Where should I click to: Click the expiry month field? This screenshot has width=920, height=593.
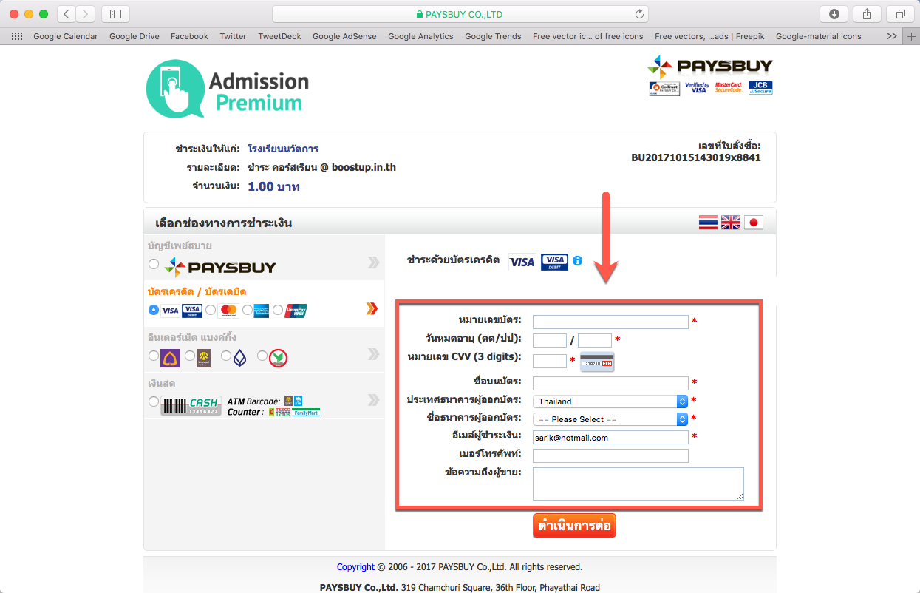coord(550,340)
